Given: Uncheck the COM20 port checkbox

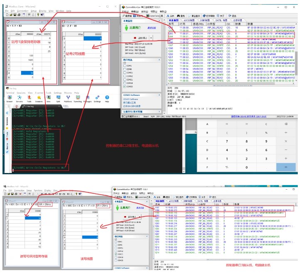Looking at the screenshot, I should [124, 86].
